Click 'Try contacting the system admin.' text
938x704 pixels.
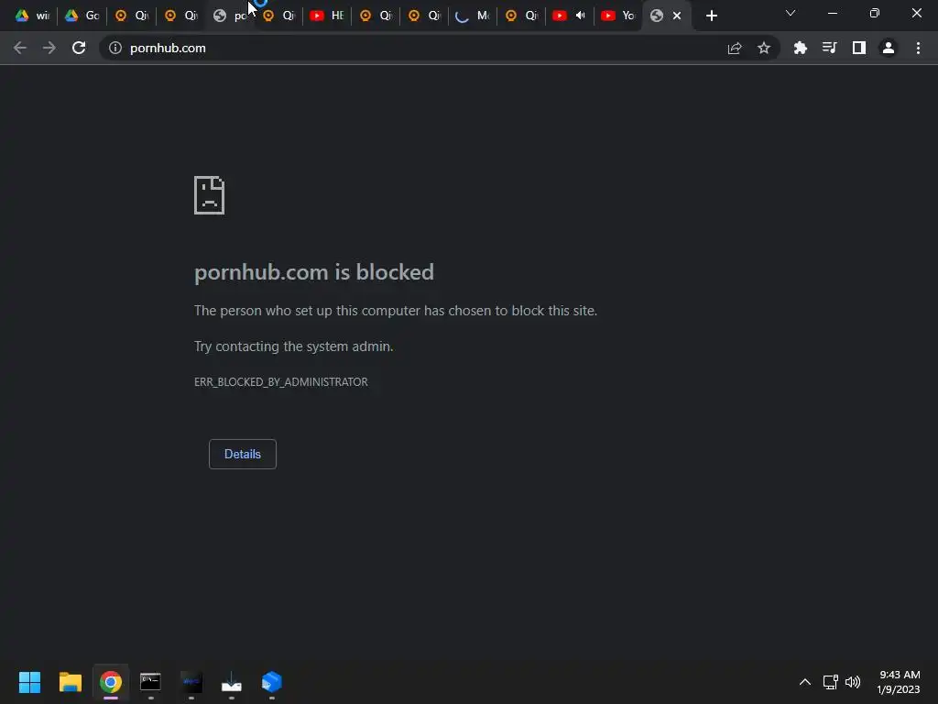(294, 346)
